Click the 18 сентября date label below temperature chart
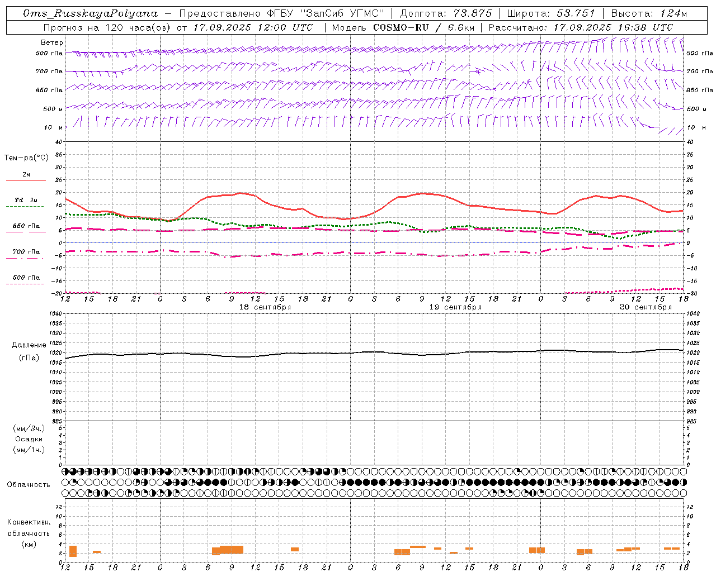This screenshot has width=716, height=572. pos(265,307)
